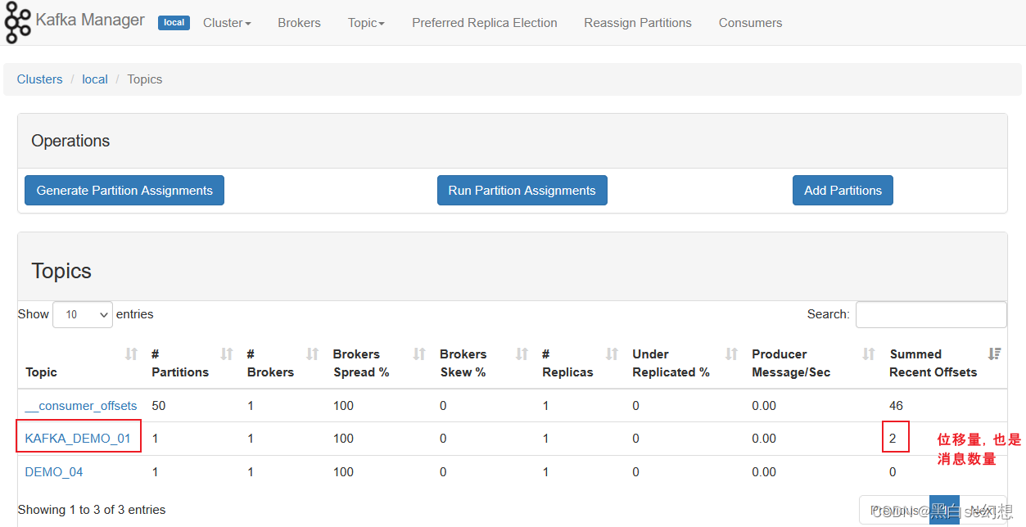1026x527 pixels.
Task: Open the DEMO_04 topic
Action: click(x=54, y=472)
